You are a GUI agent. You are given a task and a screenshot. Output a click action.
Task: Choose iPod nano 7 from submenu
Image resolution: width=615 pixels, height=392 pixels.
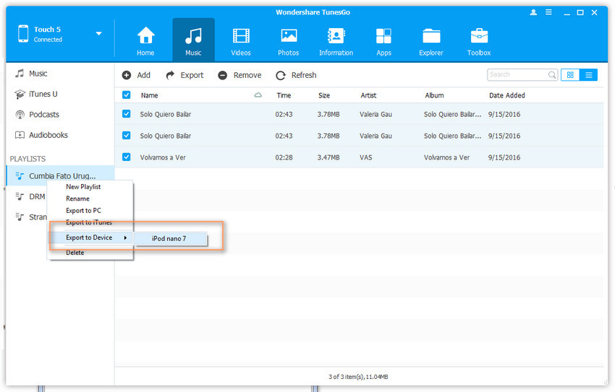tap(169, 238)
